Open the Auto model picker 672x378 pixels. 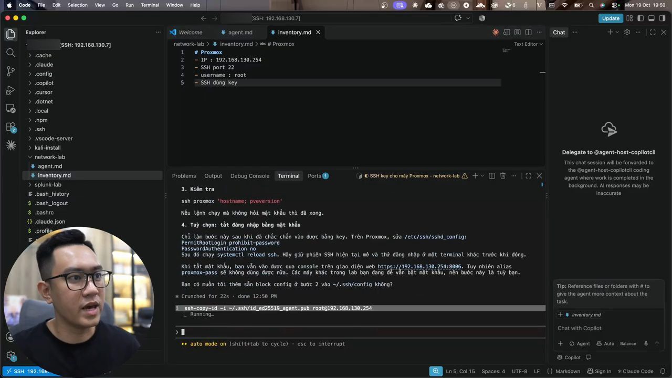(605, 344)
